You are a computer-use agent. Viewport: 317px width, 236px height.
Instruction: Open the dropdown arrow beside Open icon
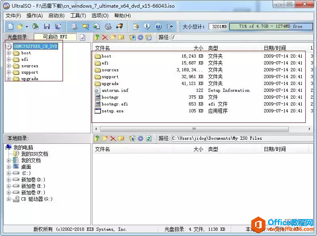click(x=27, y=27)
